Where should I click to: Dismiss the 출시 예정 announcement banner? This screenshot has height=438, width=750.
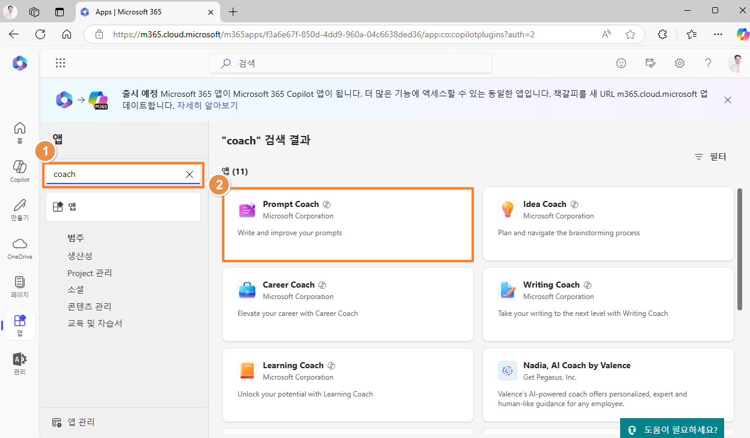pyautogui.click(x=728, y=100)
